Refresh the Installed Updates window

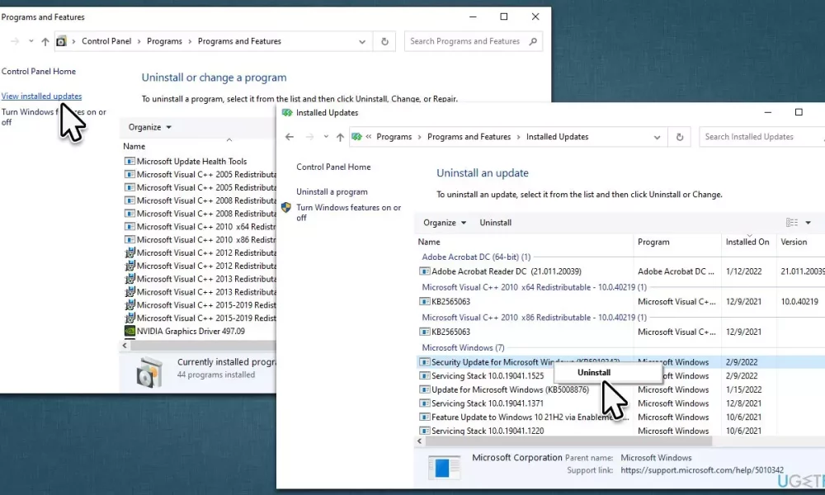(x=680, y=137)
